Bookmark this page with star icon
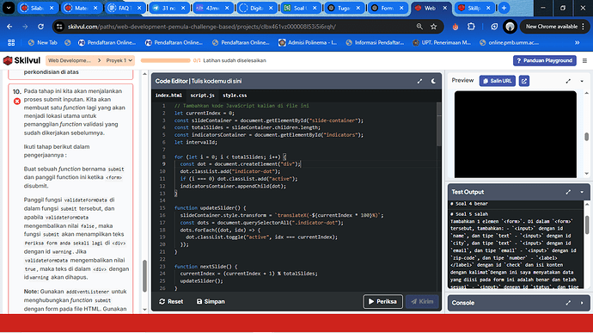 pyautogui.click(x=433, y=27)
